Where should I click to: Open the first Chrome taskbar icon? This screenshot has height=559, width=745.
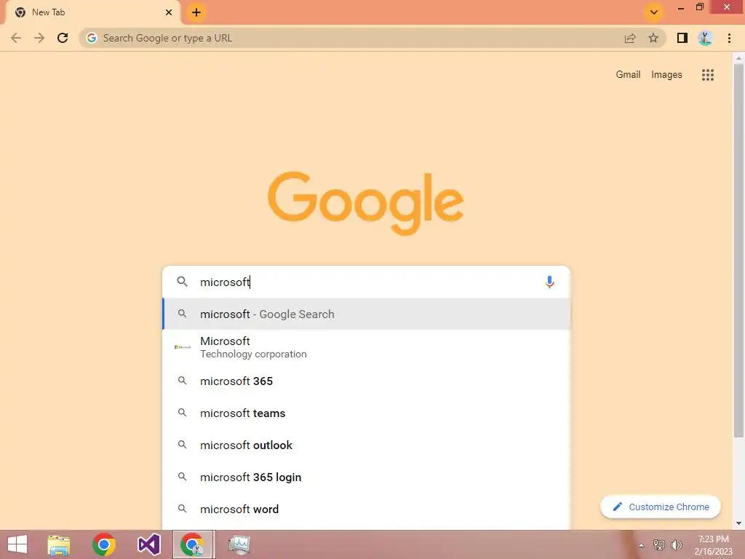coord(104,544)
